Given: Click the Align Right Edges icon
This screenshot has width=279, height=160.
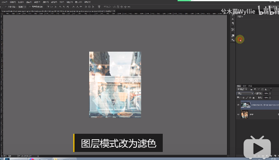Looking at the screenshot, I should (x=68, y=7).
